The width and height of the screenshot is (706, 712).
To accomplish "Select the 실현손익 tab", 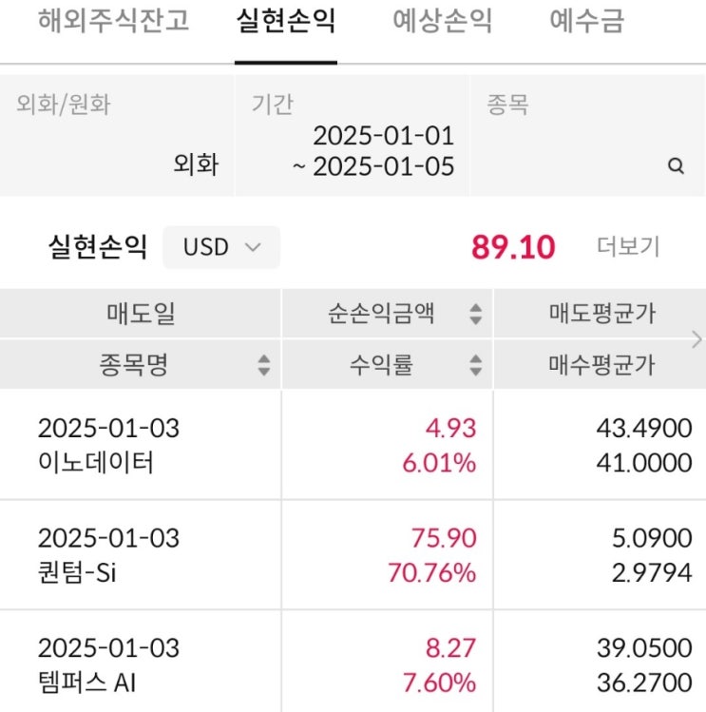I will (285, 22).
